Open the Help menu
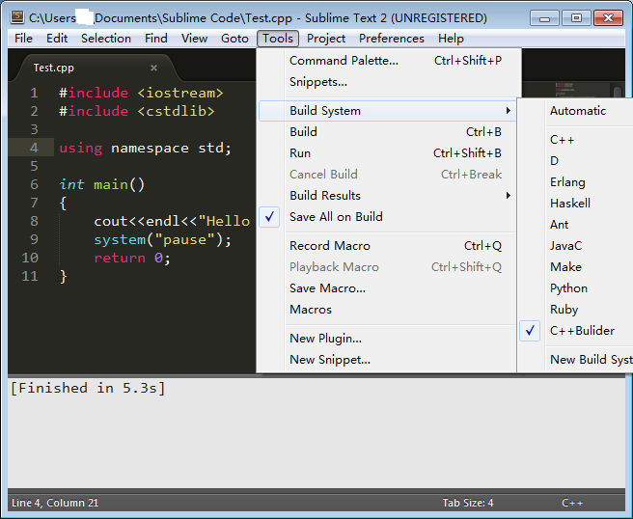 [x=451, y=39]
